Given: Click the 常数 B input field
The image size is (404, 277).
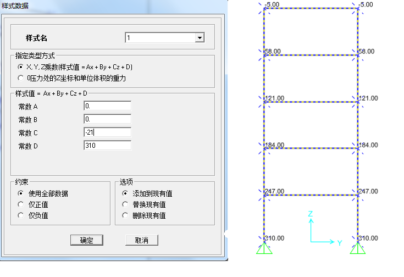Looking at the screenshot, I should click(107, 119).
